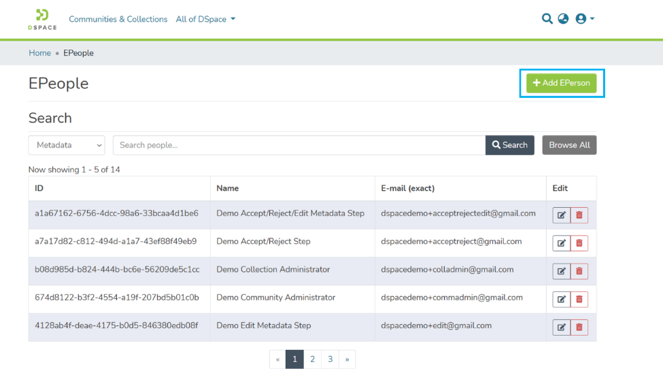Click the Search people input field
The height and width of the screenshot is (375, 663).
pos(299,145)
